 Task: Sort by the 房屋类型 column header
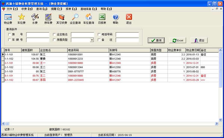pyautogui.click(x=159, y=50)
